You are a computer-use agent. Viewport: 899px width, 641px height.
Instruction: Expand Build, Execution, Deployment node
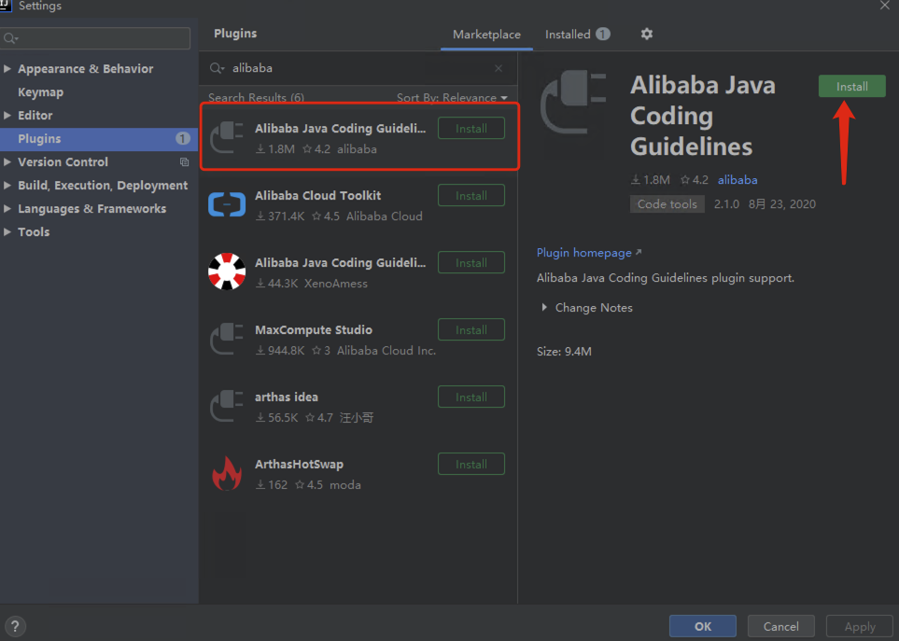click(x=7, y=185)
